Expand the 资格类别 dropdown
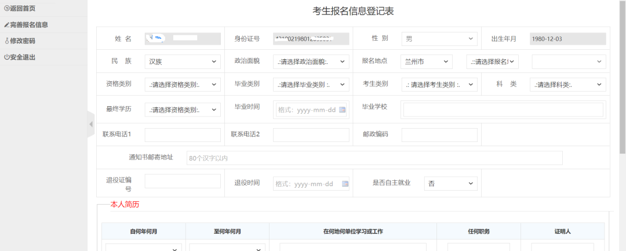626x251 pixels. pyautogui.click(x=183, y=85)
